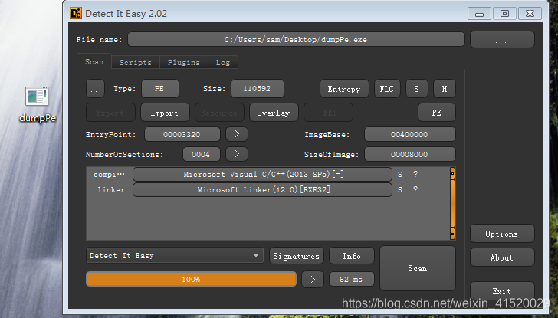Click the EntryPoint value 00003320

182,134
